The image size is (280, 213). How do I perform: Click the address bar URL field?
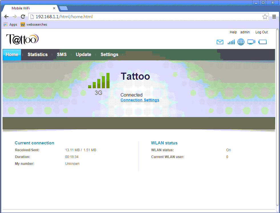(148, 17)
